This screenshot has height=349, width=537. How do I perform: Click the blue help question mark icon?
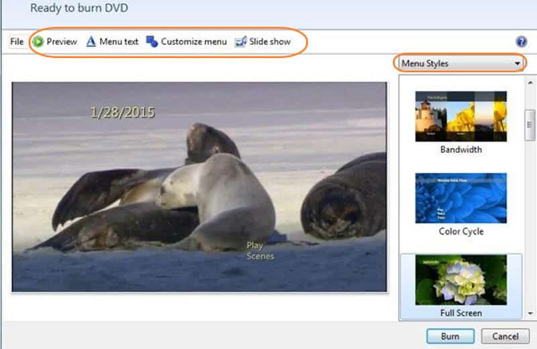522,42
